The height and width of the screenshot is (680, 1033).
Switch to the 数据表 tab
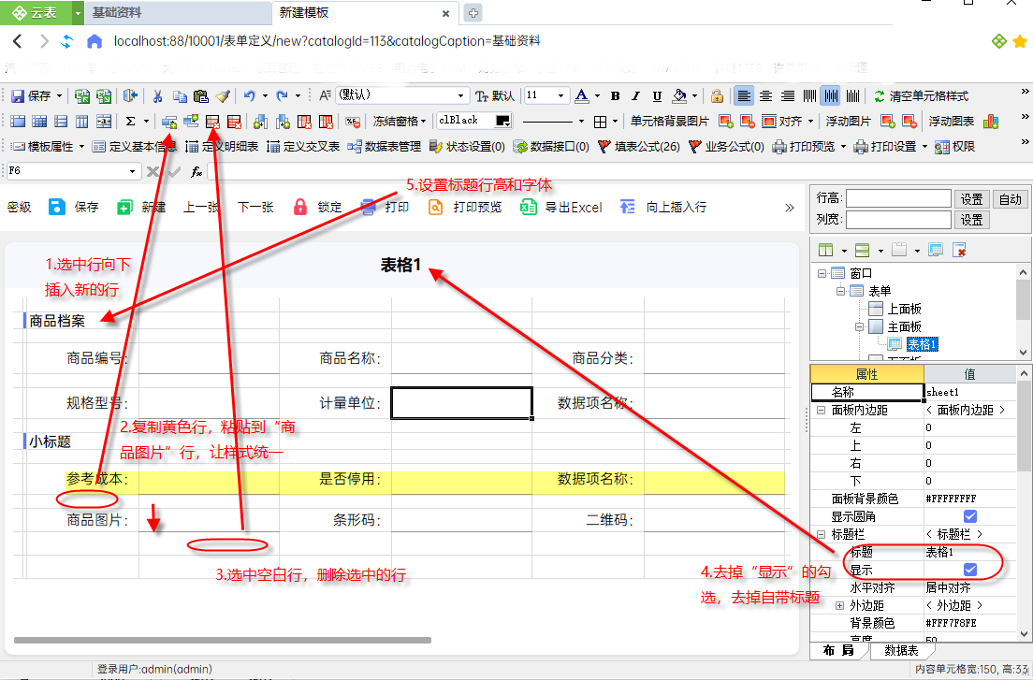point(901,650)
